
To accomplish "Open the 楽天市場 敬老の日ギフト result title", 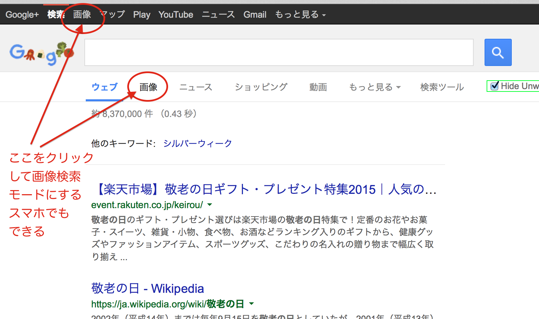I will pos(264,189).
